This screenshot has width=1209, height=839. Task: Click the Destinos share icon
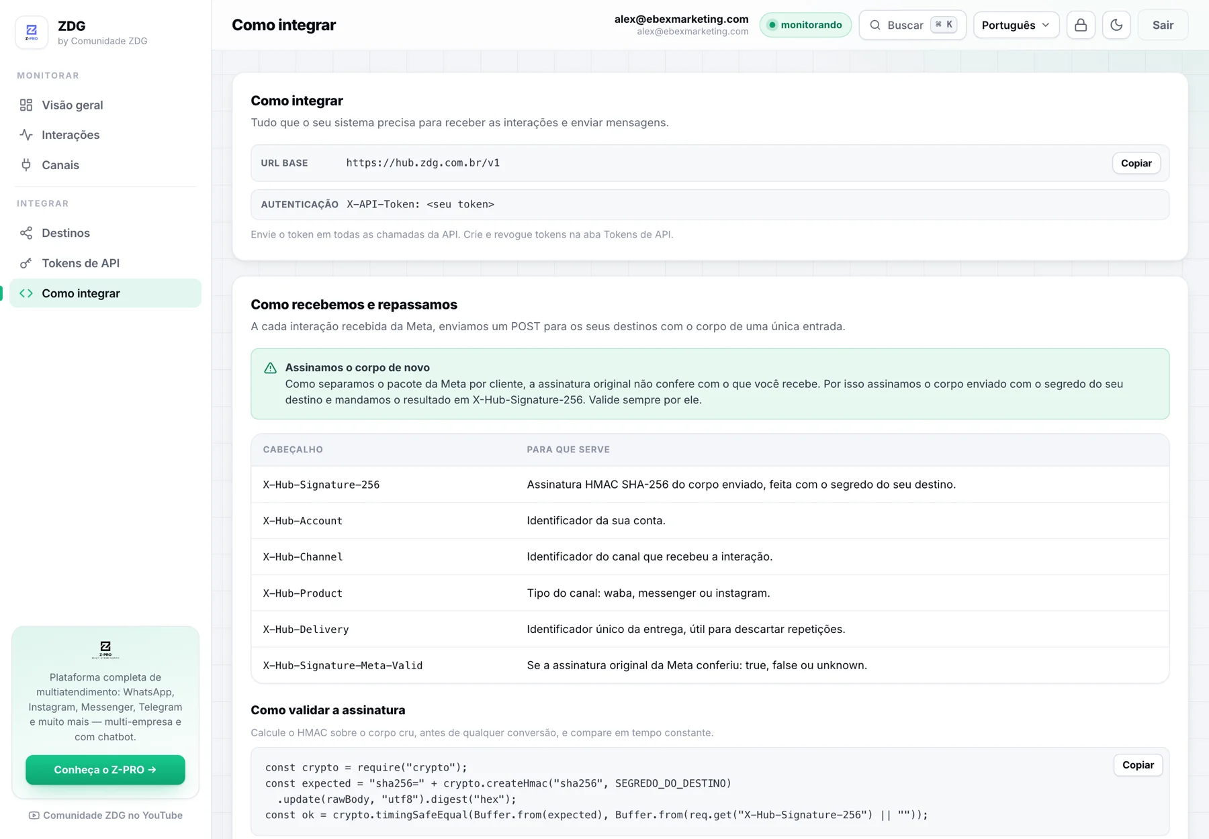[x=26, y=233]
